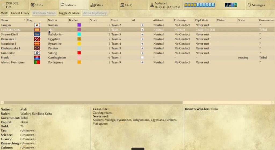275x150 pixels.
Task: Toggle AI checkbox for Afonso Henriques
Action: click(142, 62)
